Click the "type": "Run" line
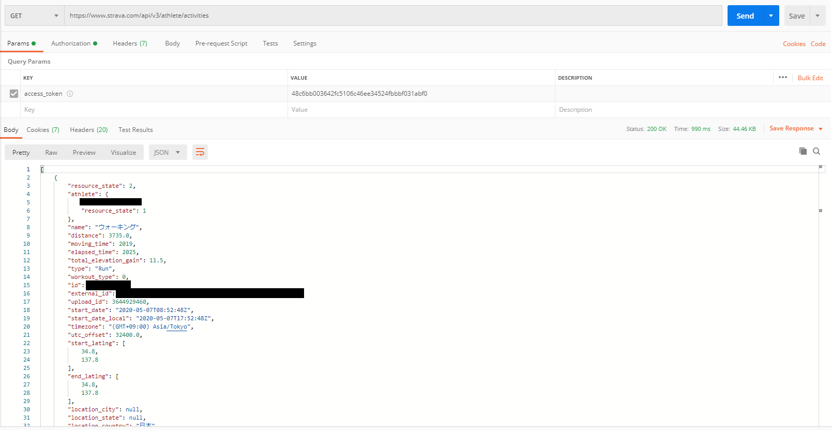The image size is (832, 430). tap(91, 269)
